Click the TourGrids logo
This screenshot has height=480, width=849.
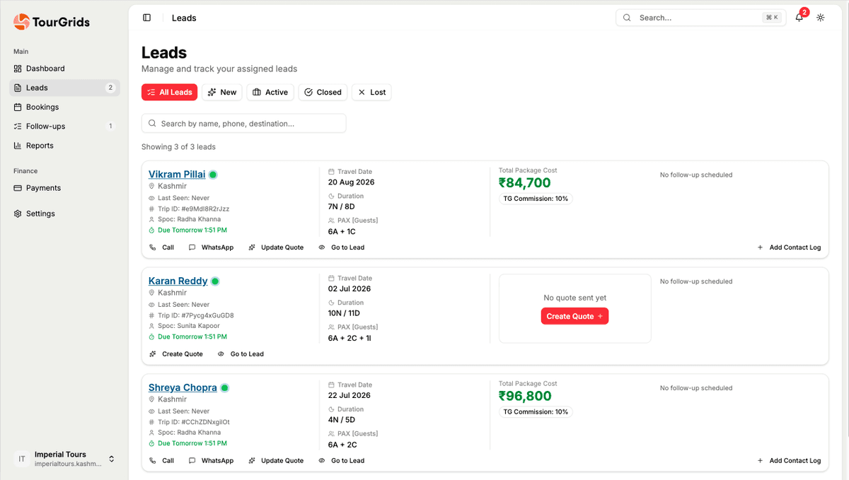pos(52,22)
